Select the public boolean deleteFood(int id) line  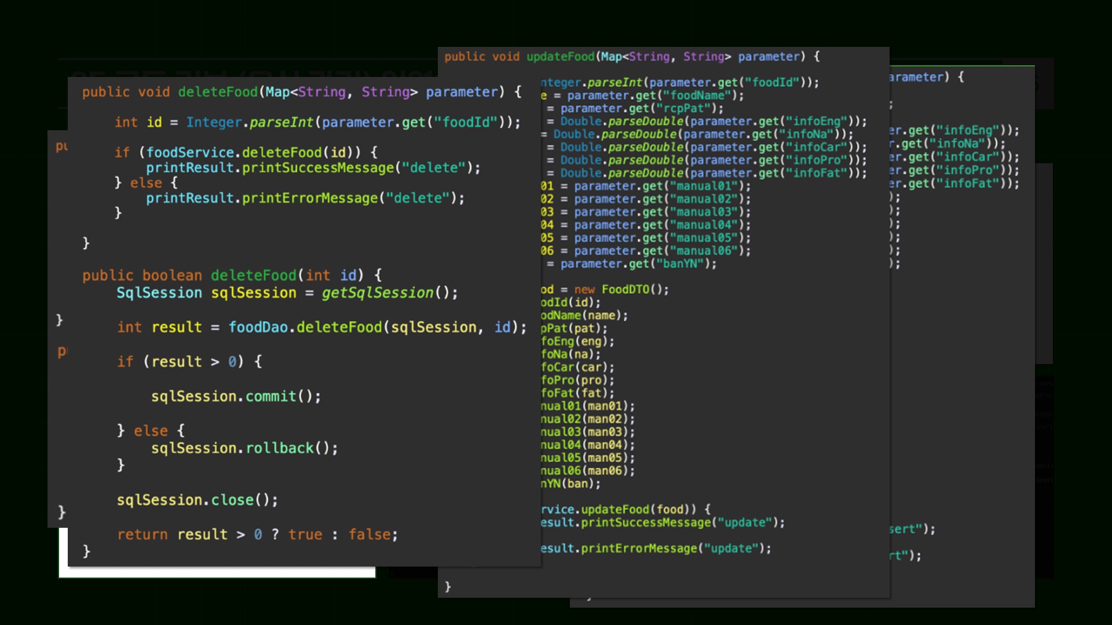pyautogui.click(x=232, y=275)
